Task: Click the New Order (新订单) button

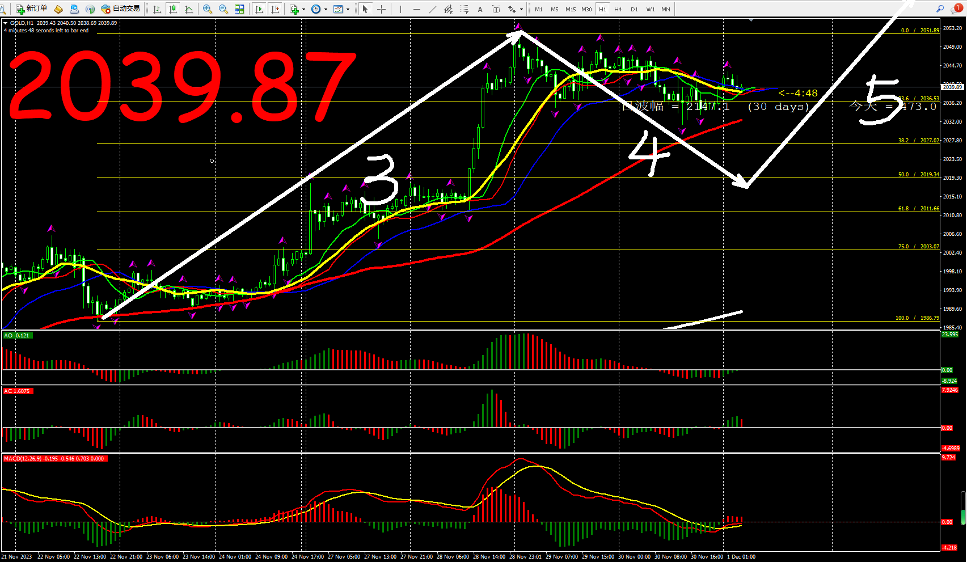Action: [x=31, y=9]
